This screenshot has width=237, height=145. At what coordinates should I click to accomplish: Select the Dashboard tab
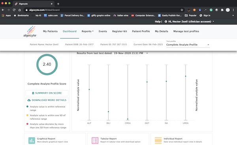(70, 31)
